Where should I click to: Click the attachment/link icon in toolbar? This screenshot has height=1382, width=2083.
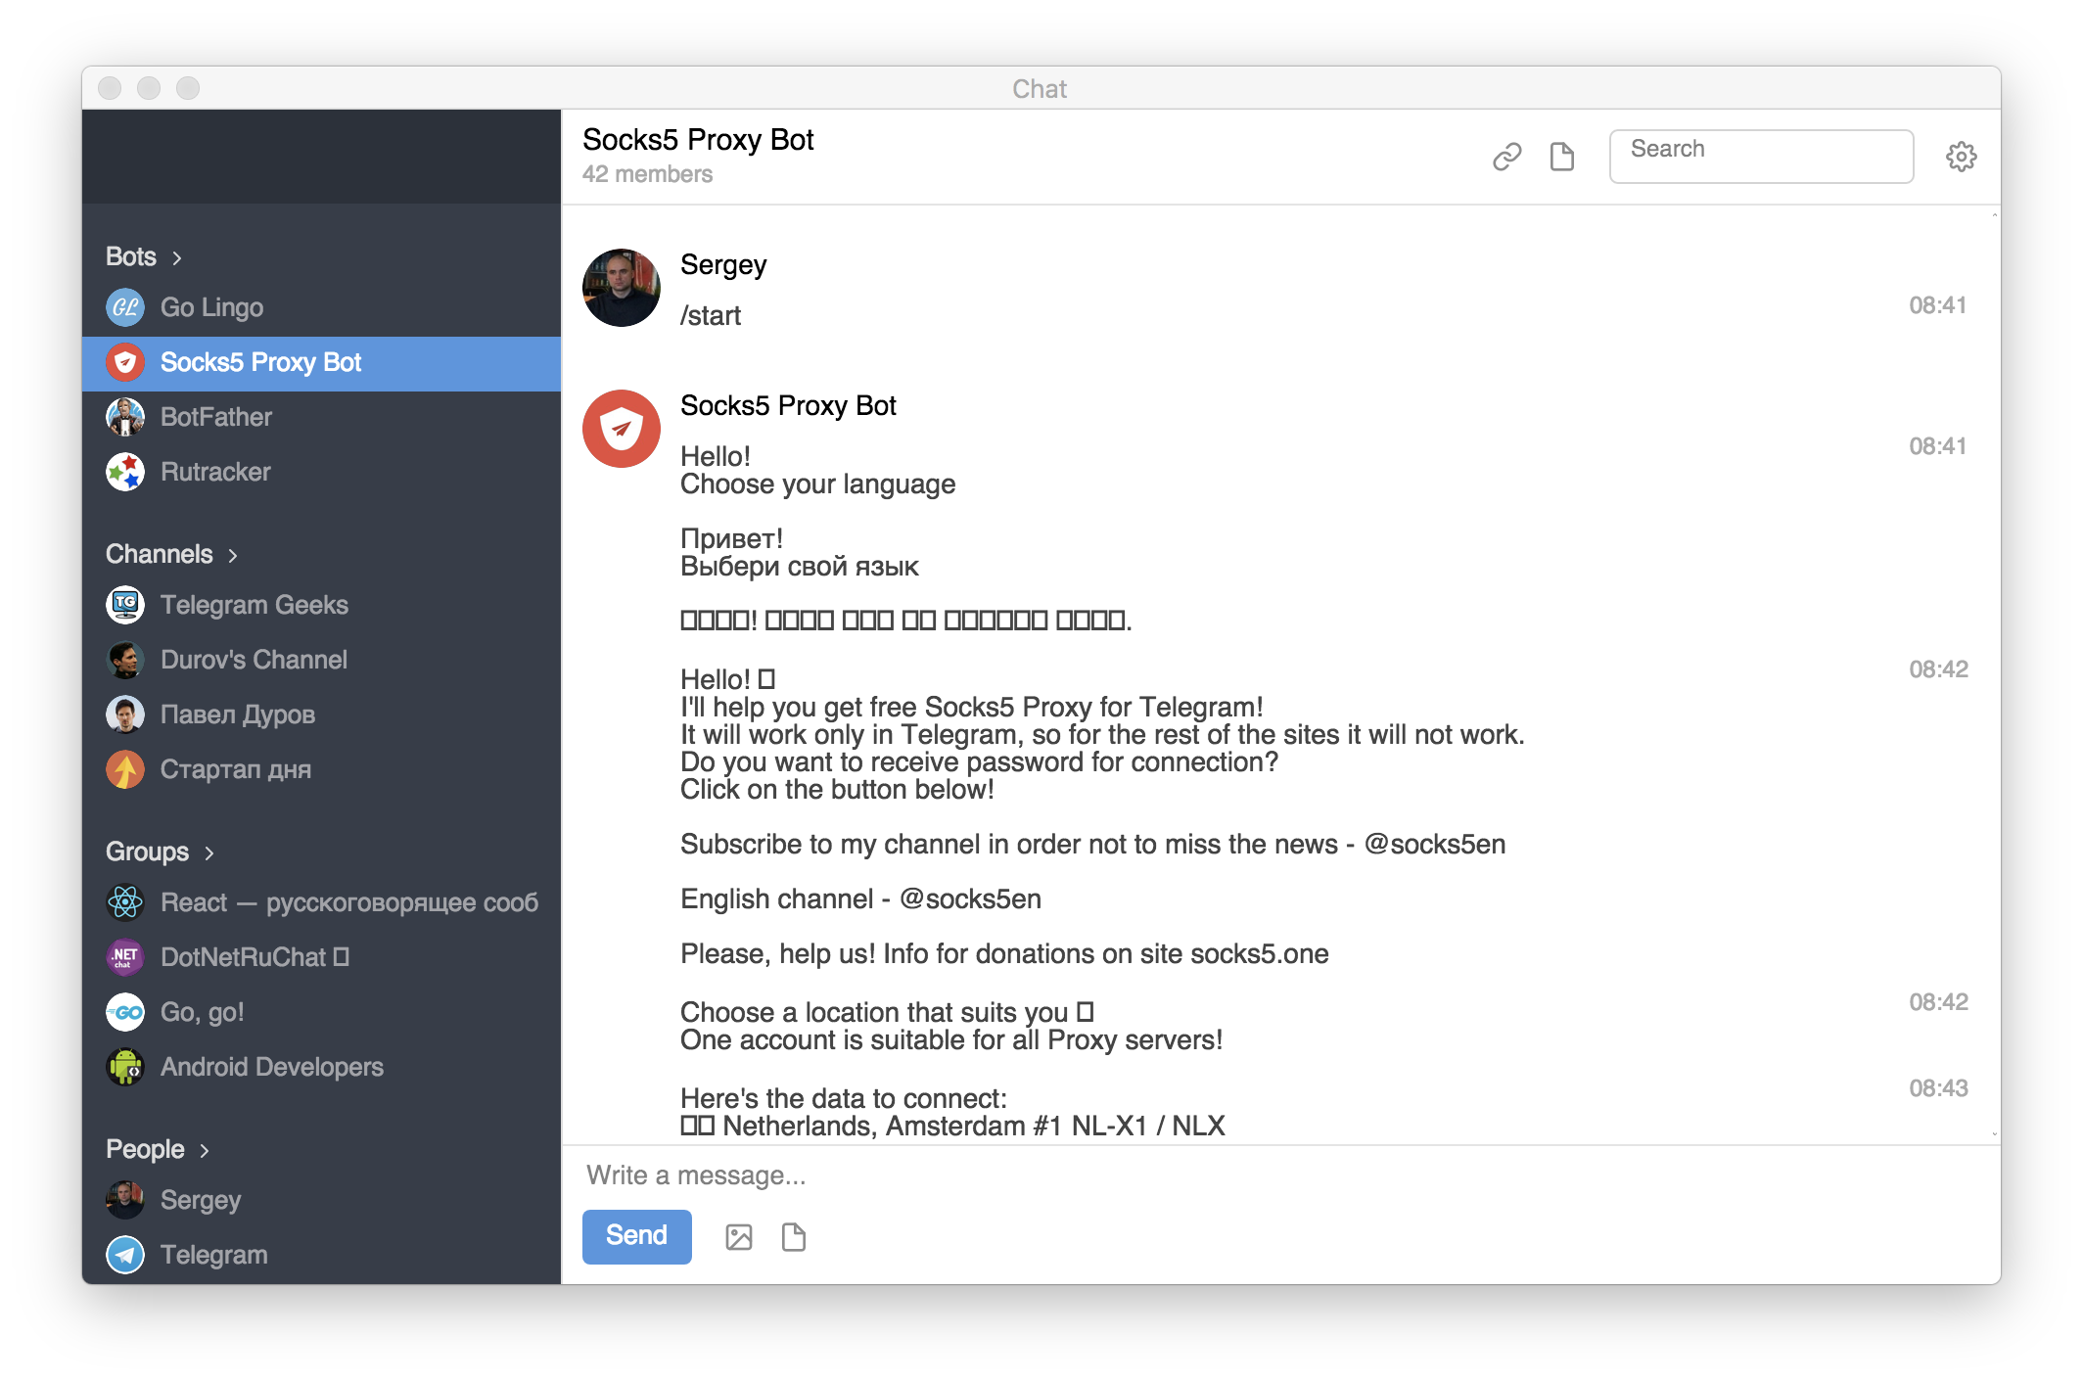(1507, 153)
